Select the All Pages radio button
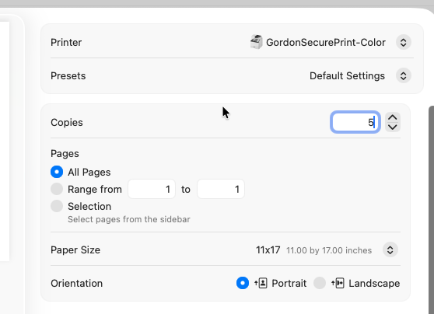Image resolution: width=434 pixels, height=314 pixels. click(57, 172)
